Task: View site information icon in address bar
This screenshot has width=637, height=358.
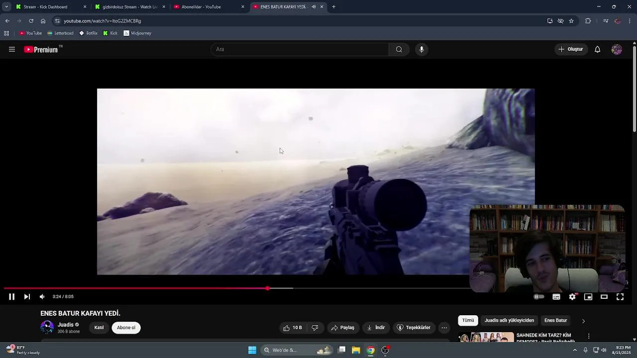Action: (x=57, y=21)
